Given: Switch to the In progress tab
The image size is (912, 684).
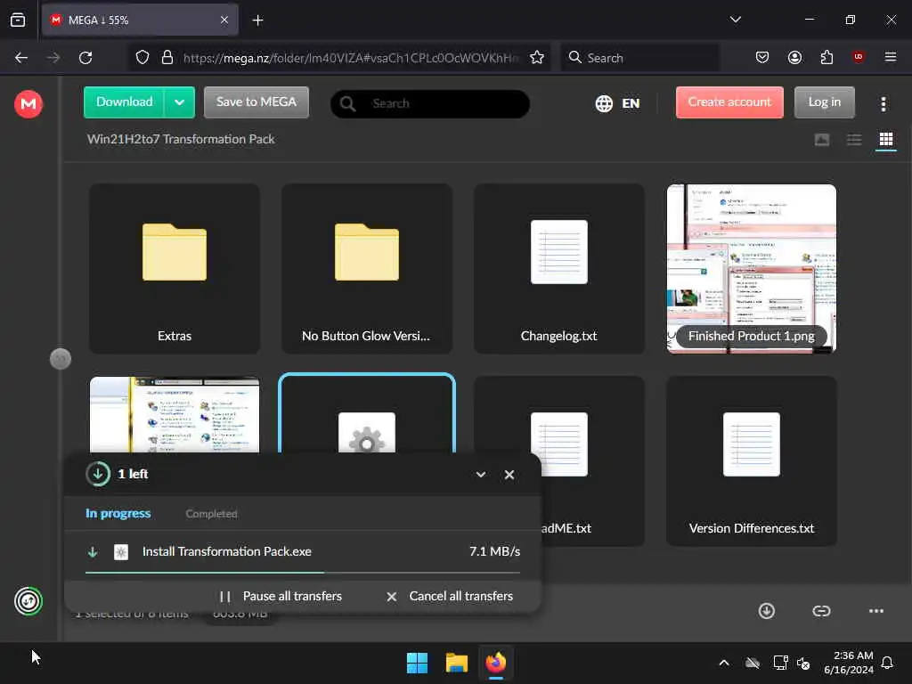Looking at the screenshot, I should tap(118, 514).
